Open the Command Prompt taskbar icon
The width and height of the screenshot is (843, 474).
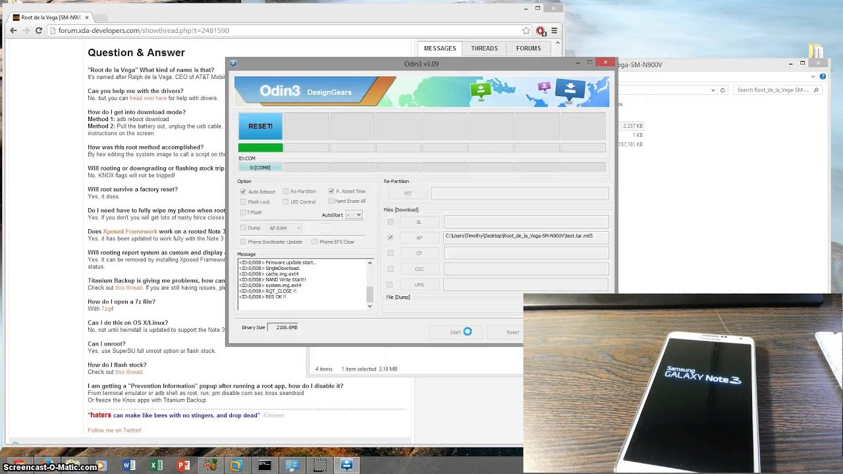click(264, 465)
